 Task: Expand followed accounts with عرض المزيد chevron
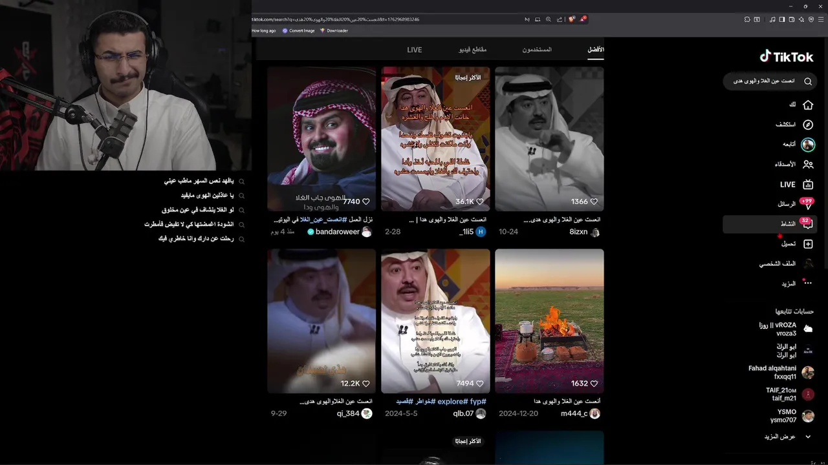[x=807, y=437]
